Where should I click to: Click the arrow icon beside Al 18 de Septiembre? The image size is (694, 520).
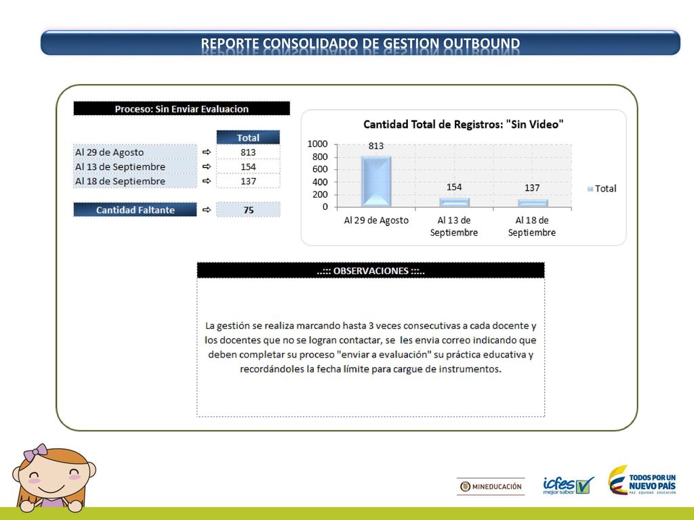206,181
